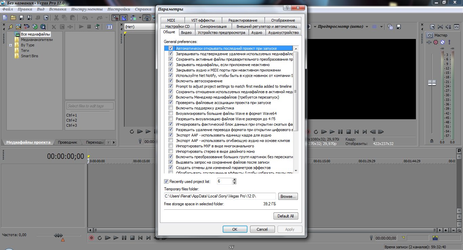Click the cut scissors toolbar icon
Screen dimensions: 463x250
(56, 18)
